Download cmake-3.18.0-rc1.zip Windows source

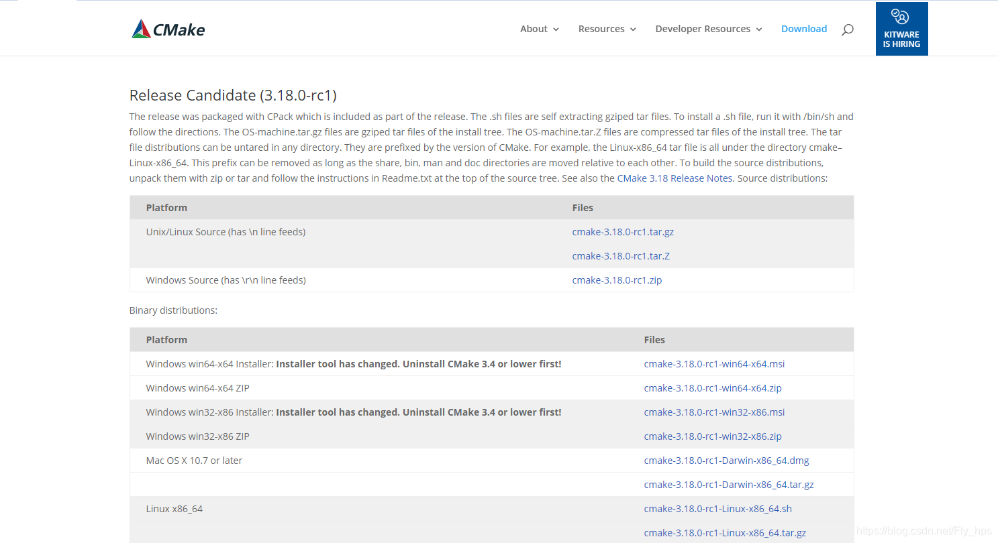click(x=617, y=280)
